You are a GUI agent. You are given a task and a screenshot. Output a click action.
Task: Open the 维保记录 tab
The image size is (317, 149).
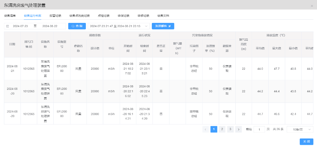point(123,16)
